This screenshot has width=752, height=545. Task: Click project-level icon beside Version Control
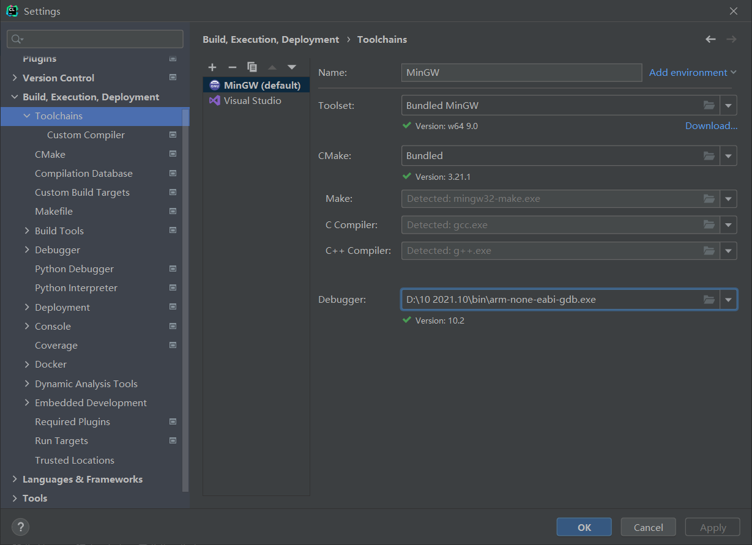pos(173,78)
